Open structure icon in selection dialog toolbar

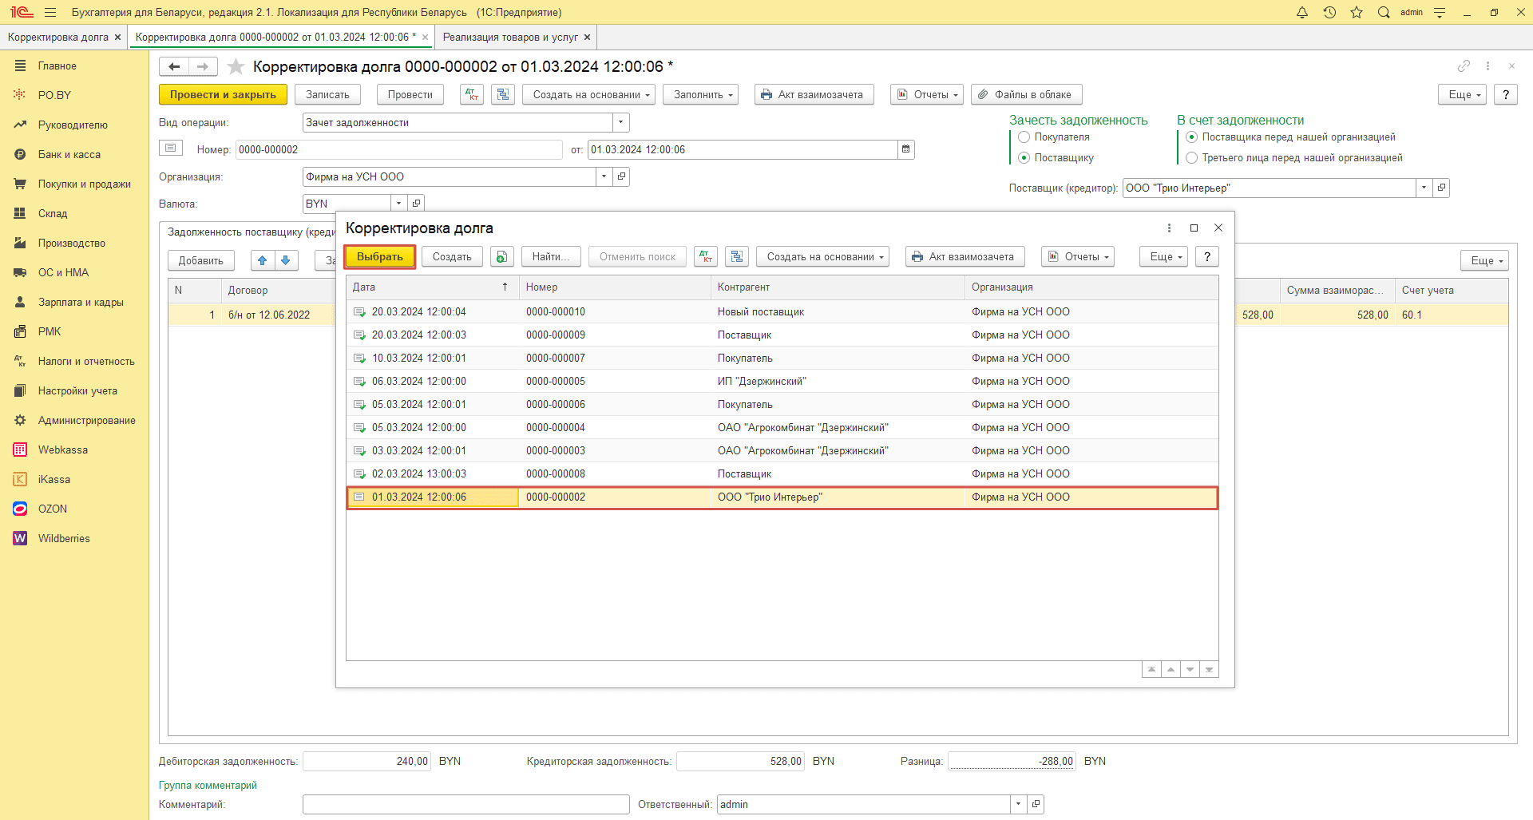coord(737,256)
